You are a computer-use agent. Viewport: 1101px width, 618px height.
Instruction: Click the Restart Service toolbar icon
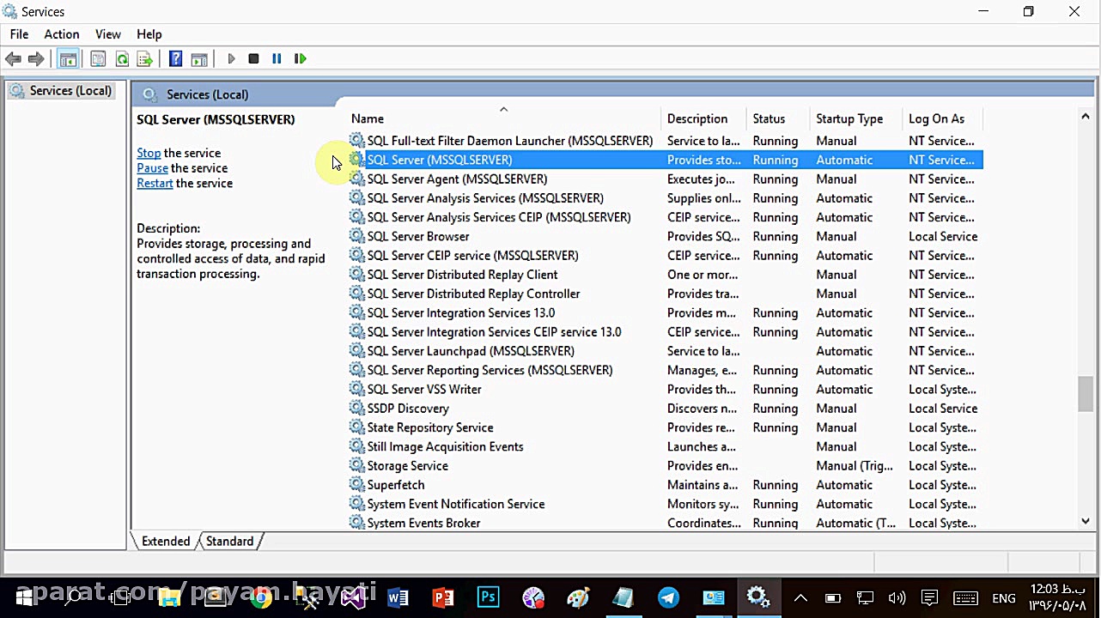(300, 58)
